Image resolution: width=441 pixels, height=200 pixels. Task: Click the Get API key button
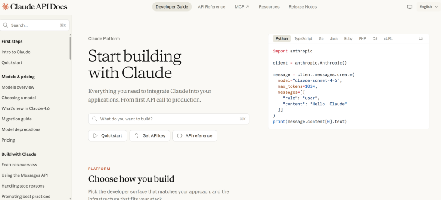[149, 135]
